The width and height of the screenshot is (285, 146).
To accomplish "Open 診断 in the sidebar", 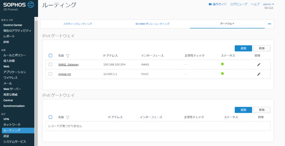I will tap(6, 42).
